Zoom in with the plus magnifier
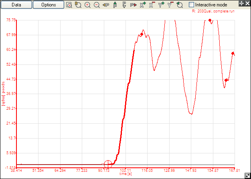251x179 pixels. pos(87,5)
